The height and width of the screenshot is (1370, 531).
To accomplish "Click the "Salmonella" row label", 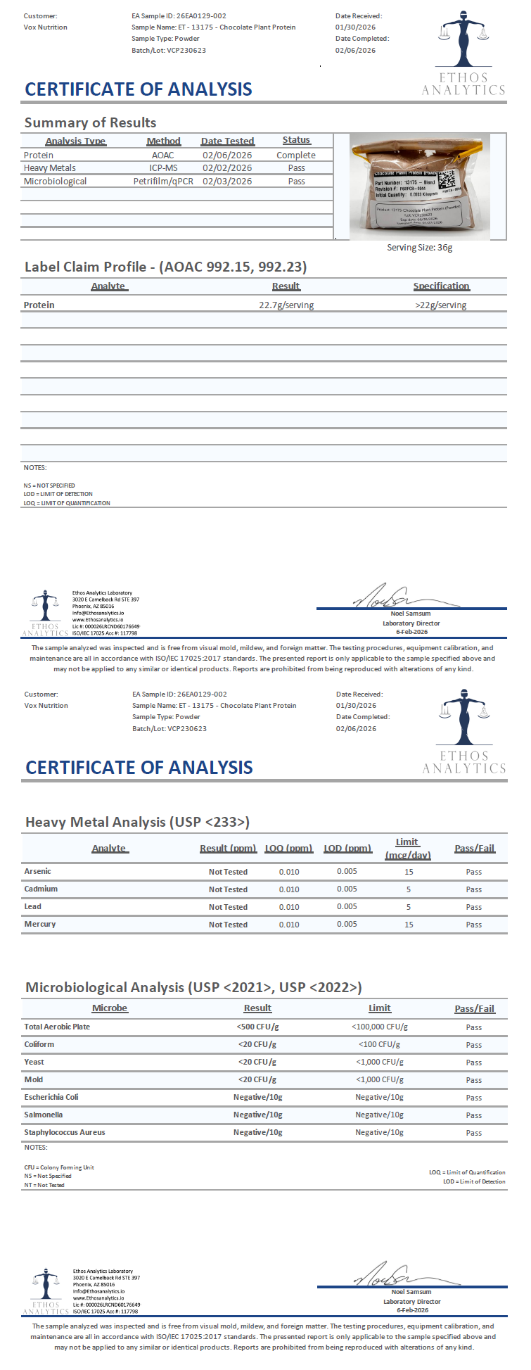I will coord(44,1115).
